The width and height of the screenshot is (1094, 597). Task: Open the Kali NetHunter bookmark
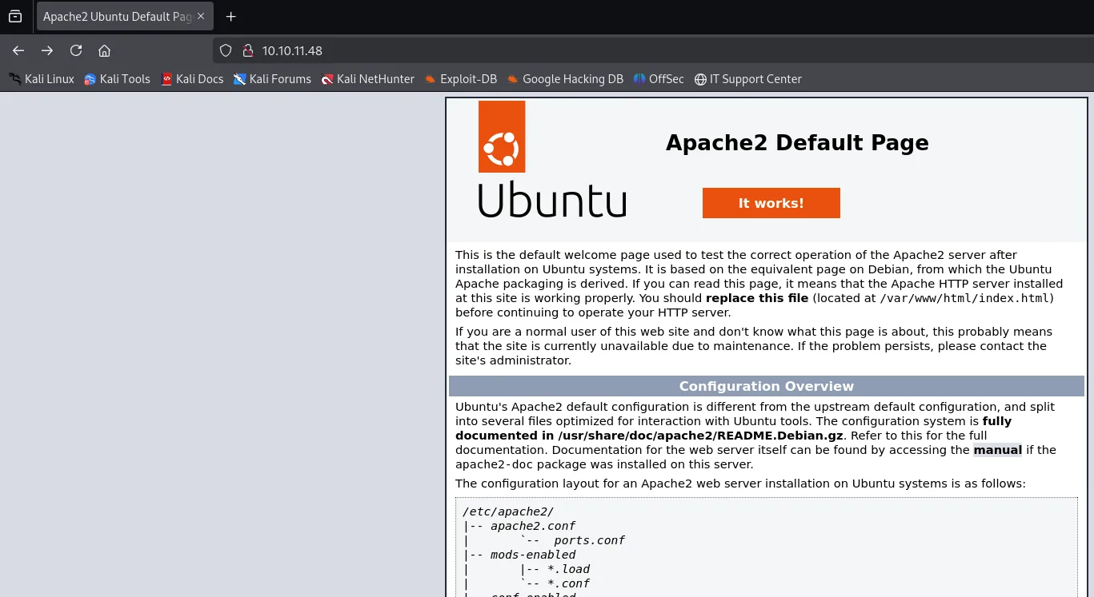click(x=368, y=79)
